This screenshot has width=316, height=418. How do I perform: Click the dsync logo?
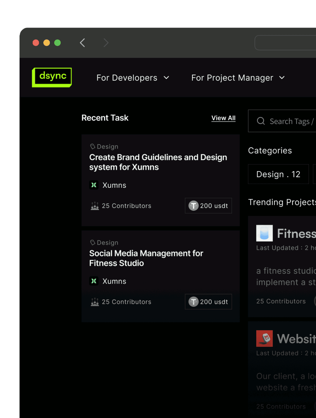pos(52,77)
